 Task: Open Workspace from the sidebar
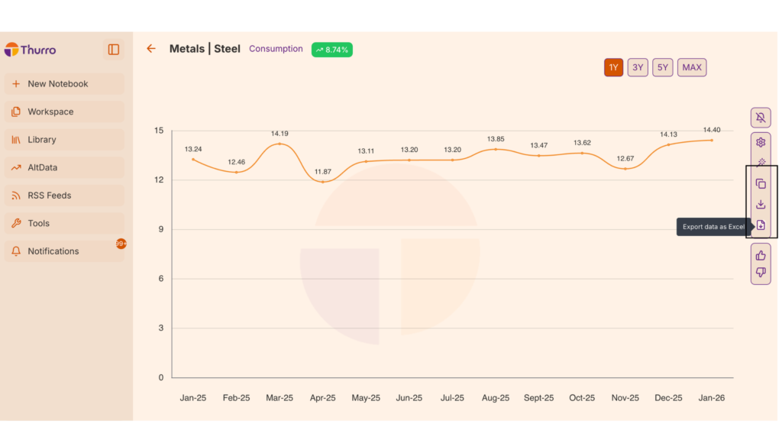click(50, 112)
